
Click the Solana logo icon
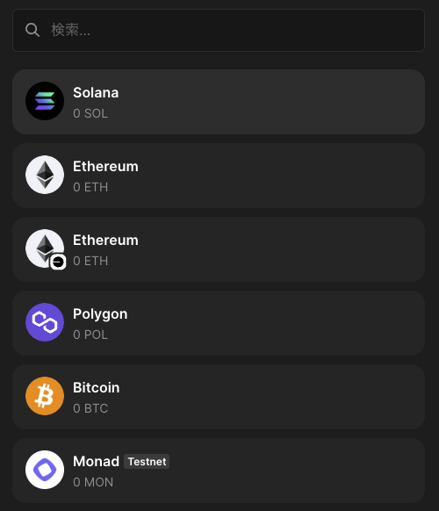(x=45, y=101)
